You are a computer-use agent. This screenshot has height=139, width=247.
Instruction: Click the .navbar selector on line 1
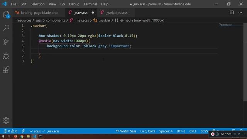tap(38, 26)
